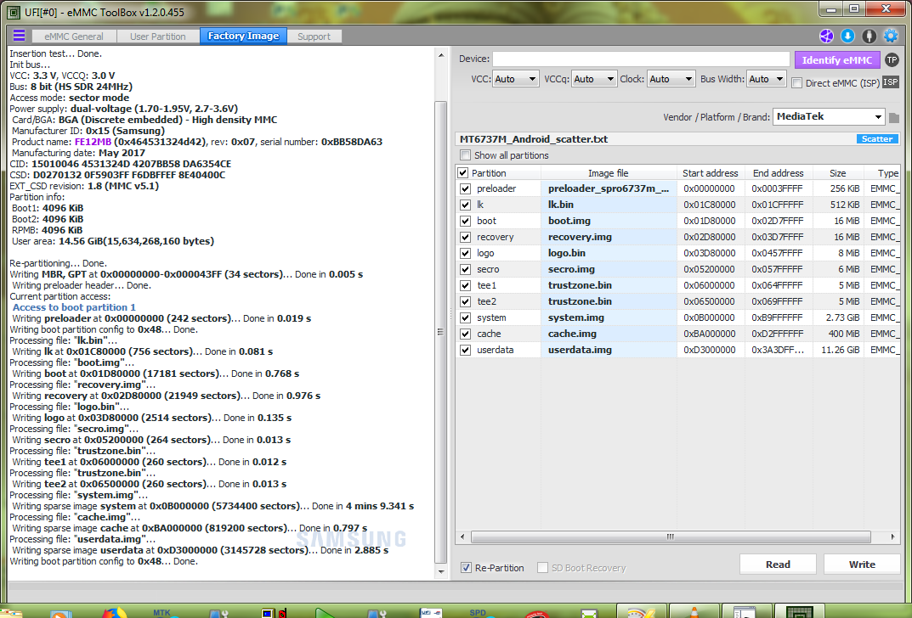Select the lk.bin image file cell
The width and height of the screenshot is (912, 618).
click(x=609, y=205)
